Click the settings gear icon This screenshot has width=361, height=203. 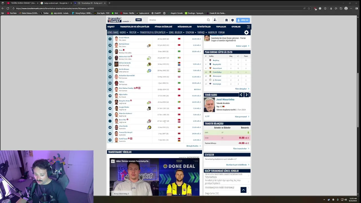pos(246,32)
